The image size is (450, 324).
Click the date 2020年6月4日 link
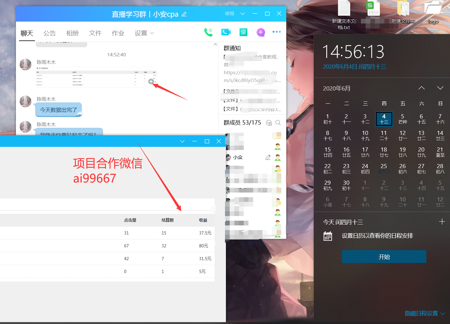(x=354, y=67)
